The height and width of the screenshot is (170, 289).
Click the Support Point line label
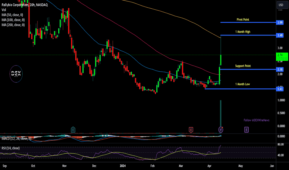(243, 66)
